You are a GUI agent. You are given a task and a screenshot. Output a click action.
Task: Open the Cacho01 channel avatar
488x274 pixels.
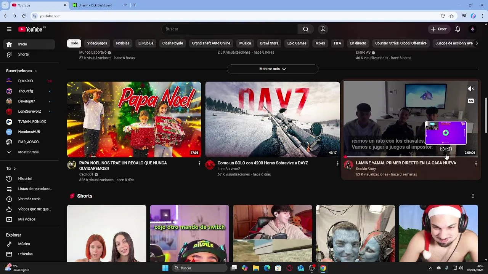click(72, 165)
